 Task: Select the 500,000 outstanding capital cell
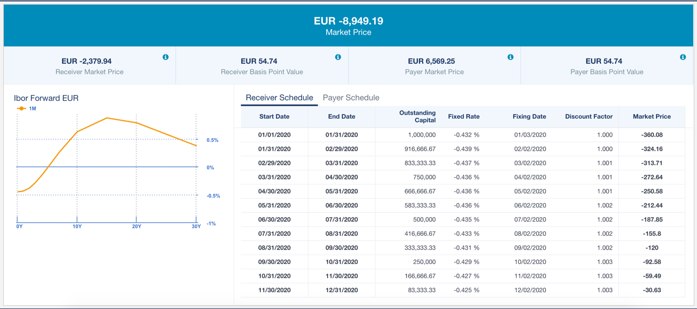(424, 220)
